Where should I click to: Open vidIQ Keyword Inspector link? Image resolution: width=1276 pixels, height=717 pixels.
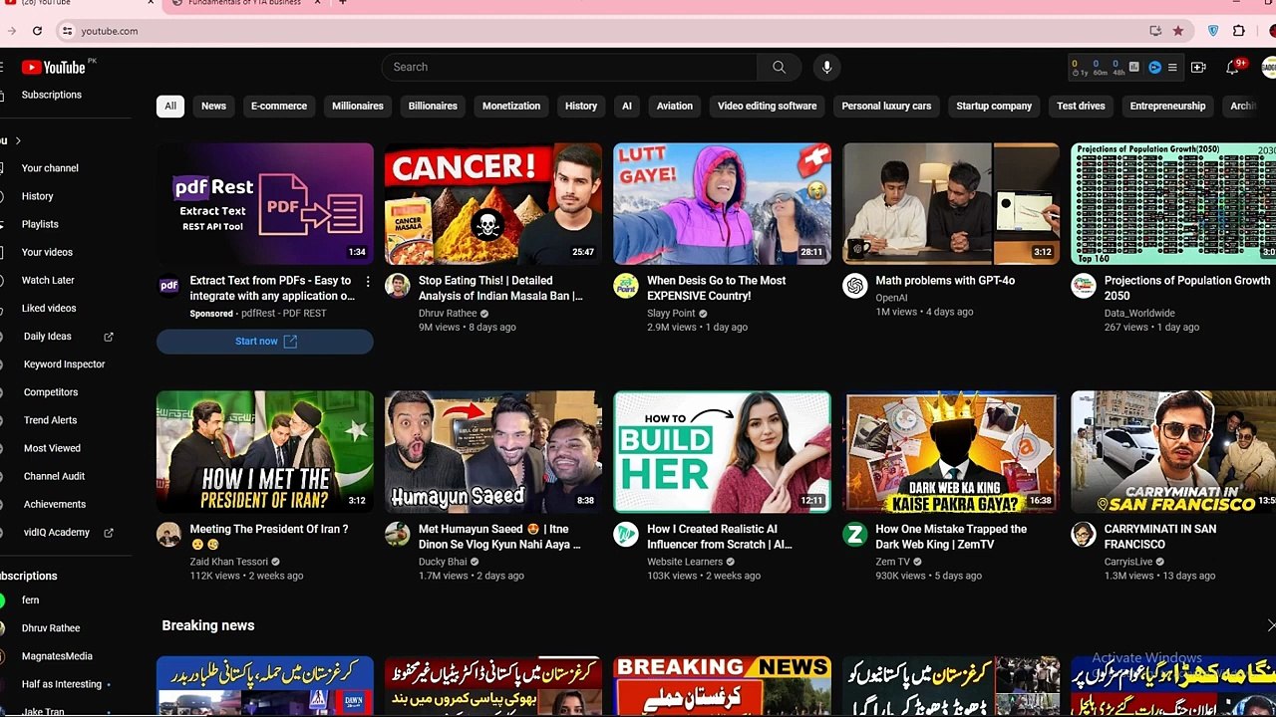pyautogui.click(x=64, y=364)
